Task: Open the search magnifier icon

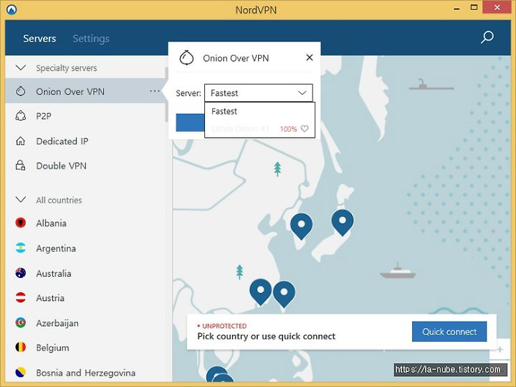Action: point(487,37)
